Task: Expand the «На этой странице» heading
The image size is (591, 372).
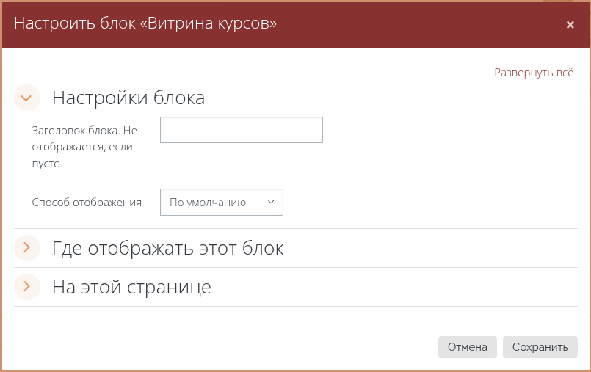Action: pyautogui.click(x=131, y=286)
